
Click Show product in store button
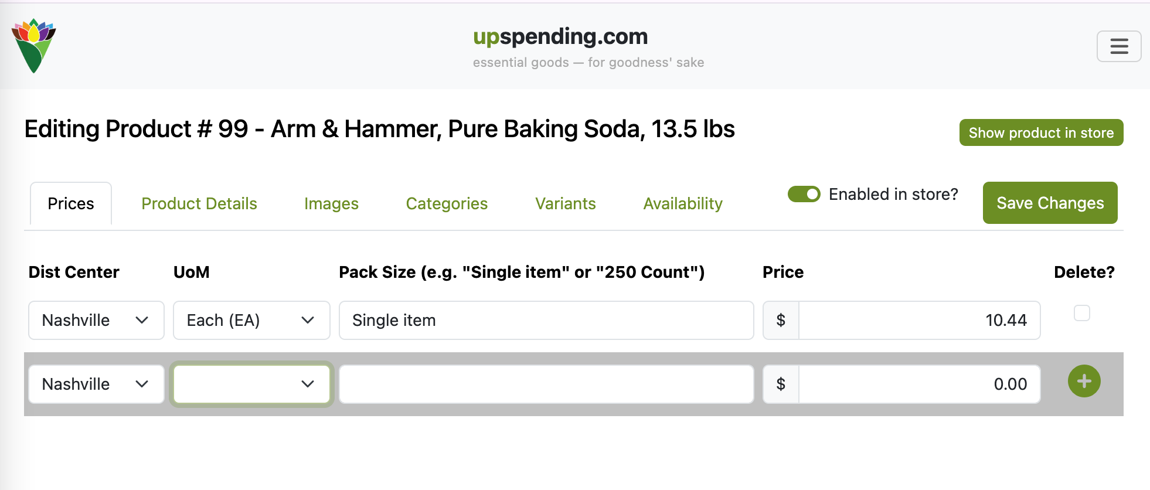point(1040,132)
